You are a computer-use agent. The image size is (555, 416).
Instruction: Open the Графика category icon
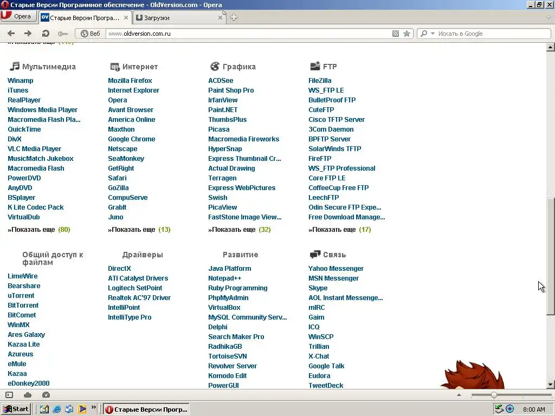pos(215,66)
